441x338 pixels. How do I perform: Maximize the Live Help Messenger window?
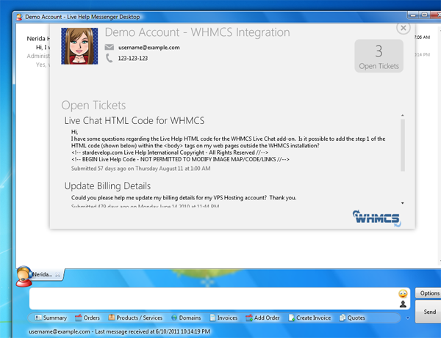424,15
